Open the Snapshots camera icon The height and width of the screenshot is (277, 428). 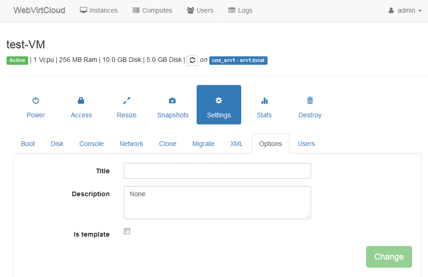(172, 100)
